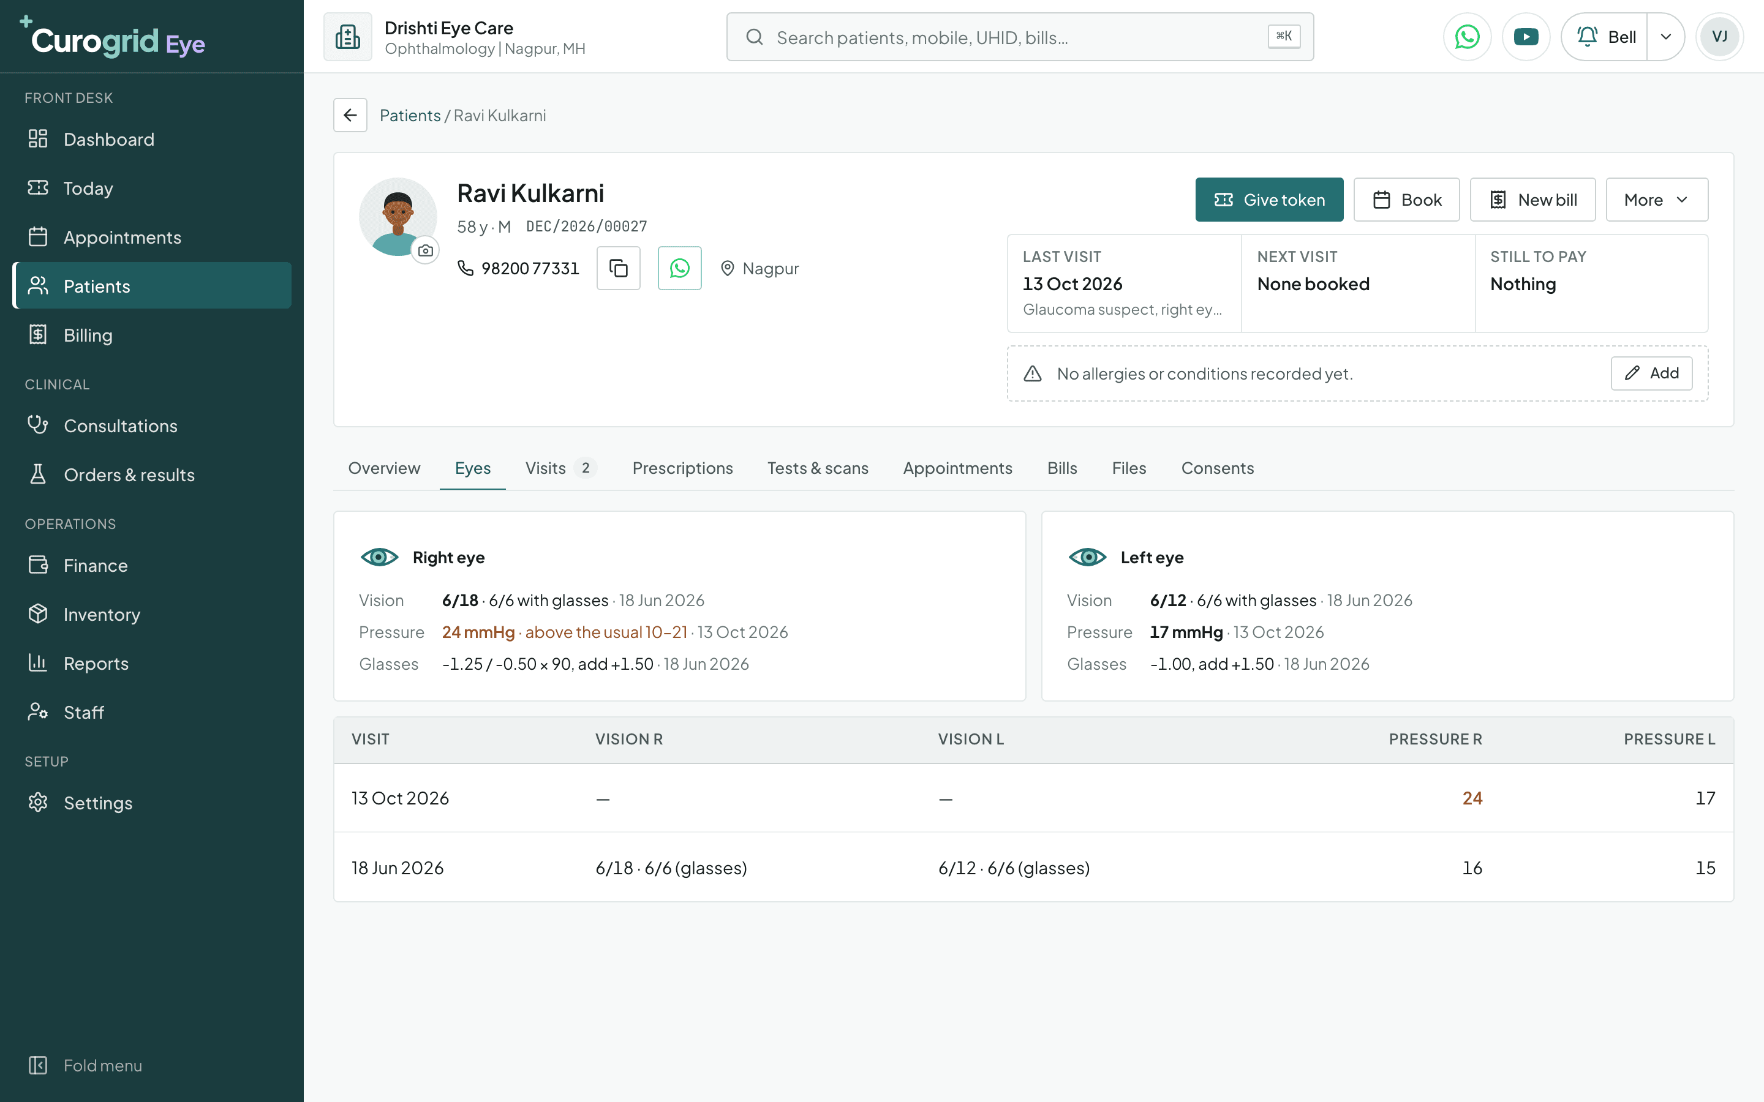Create a New bill
This screenshot has height=1102, width=1764.
point(1532,200)
